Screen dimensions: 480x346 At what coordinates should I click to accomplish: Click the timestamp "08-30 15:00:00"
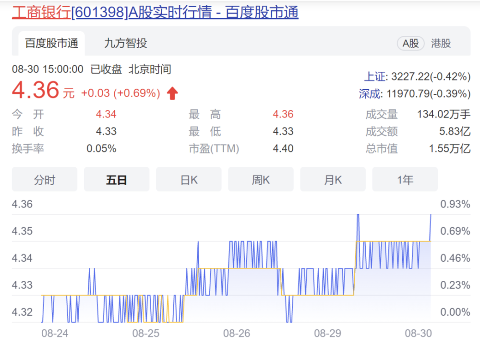[48, 69]
